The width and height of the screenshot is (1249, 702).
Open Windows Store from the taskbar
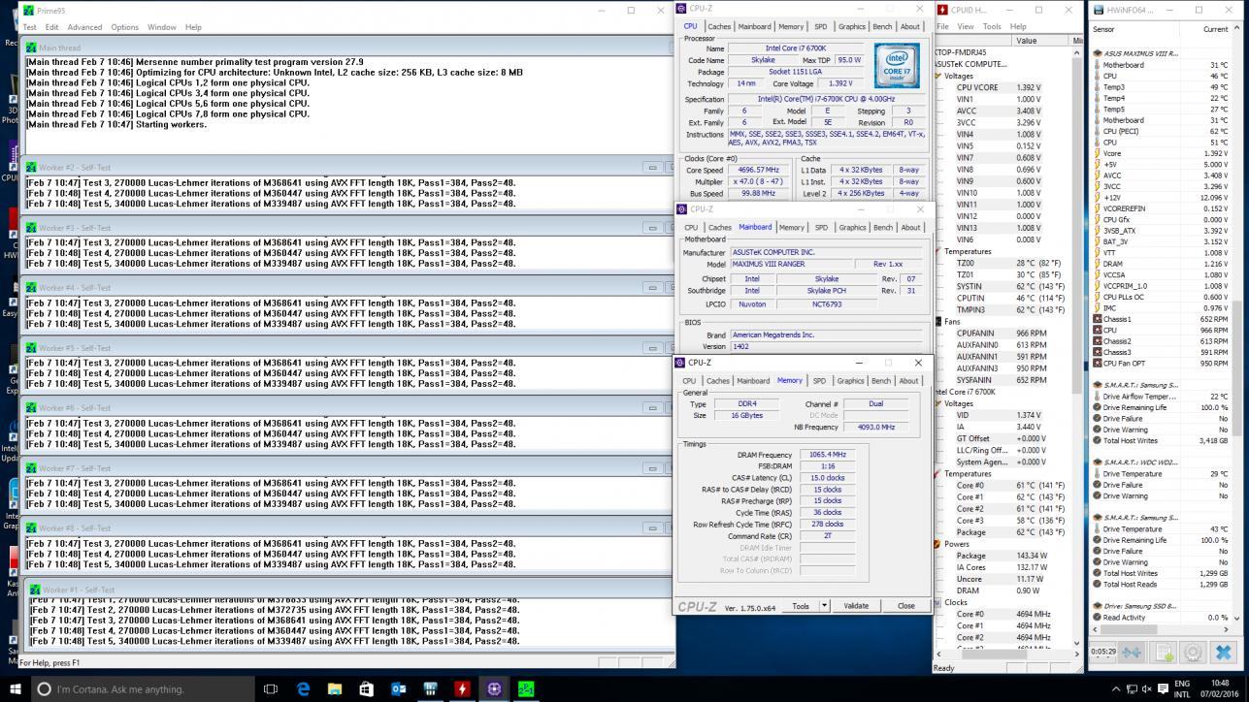[x=366, y=689]
